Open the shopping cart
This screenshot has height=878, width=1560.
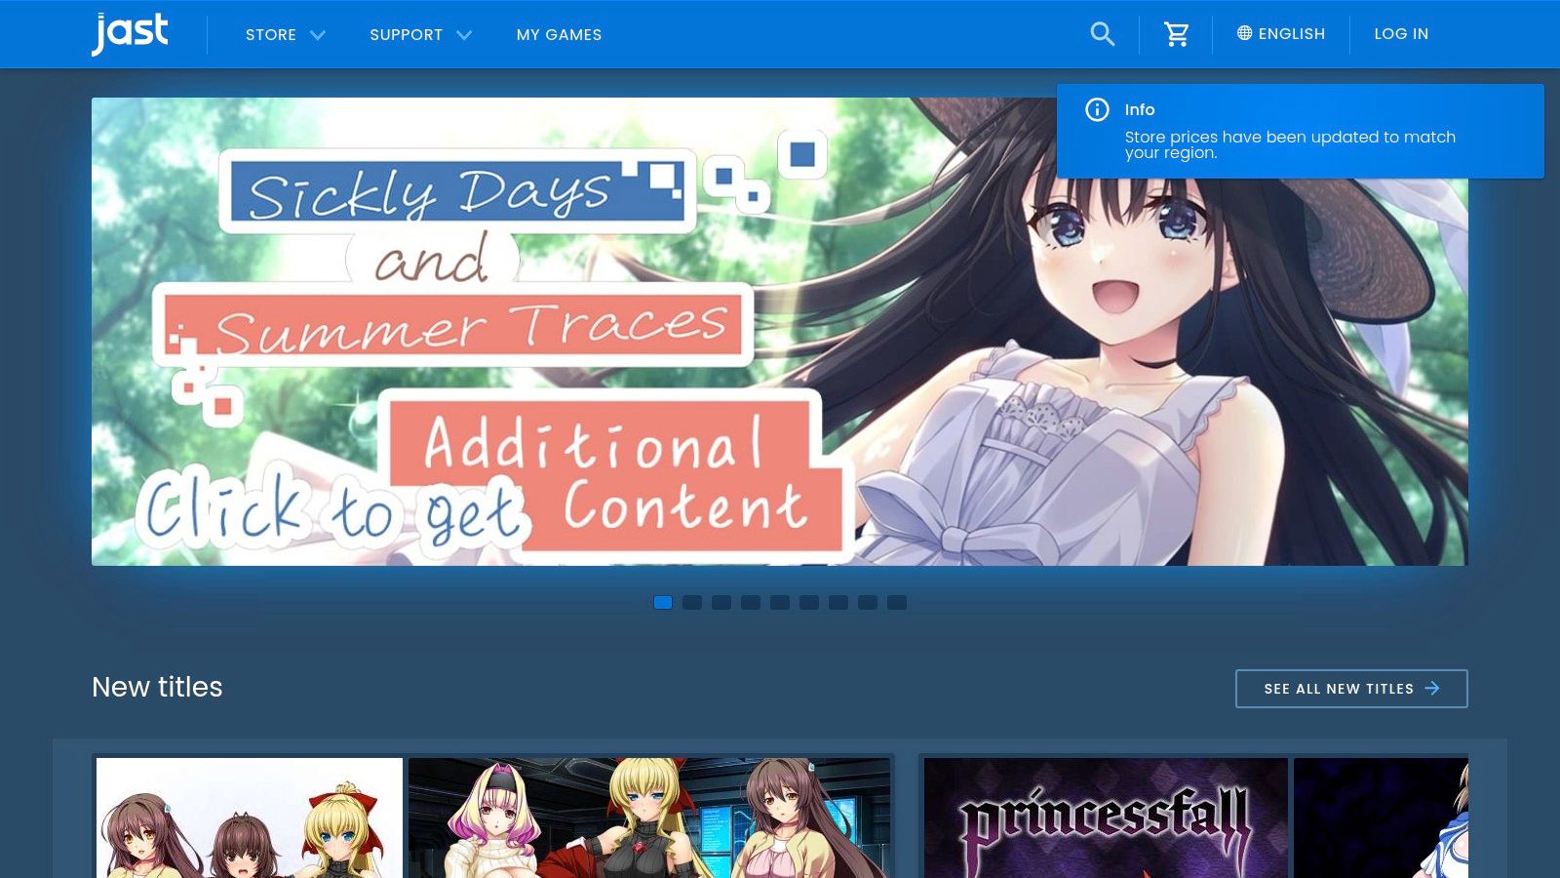[x=1177, y=34]
